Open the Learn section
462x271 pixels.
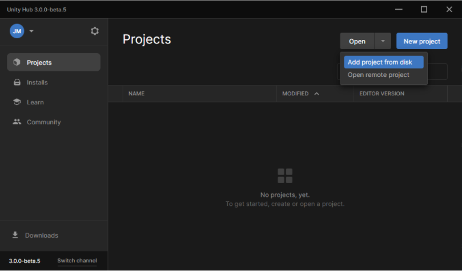(x=35, y=102)
